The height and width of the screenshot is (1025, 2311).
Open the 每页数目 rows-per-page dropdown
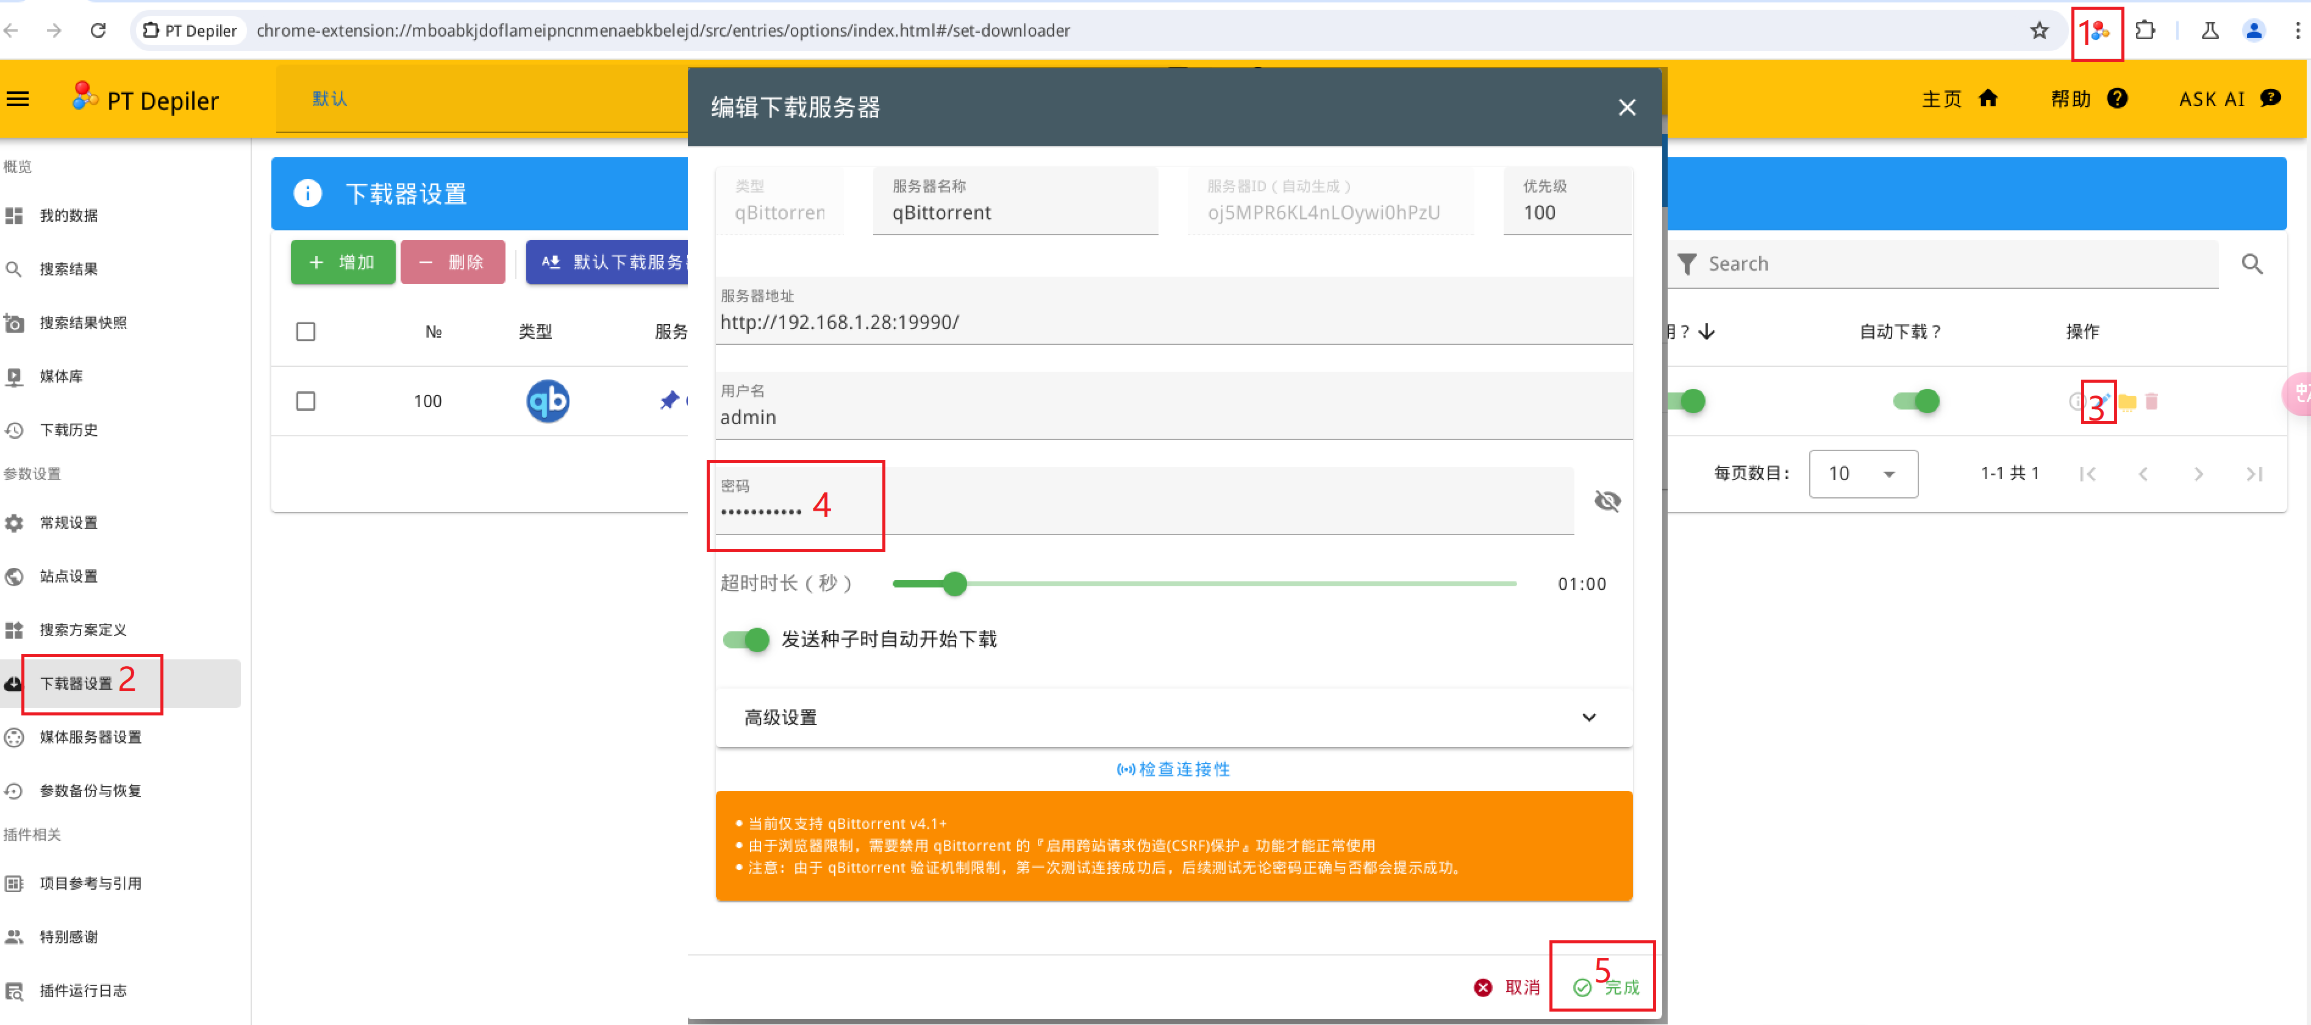tap(1863, 473)
